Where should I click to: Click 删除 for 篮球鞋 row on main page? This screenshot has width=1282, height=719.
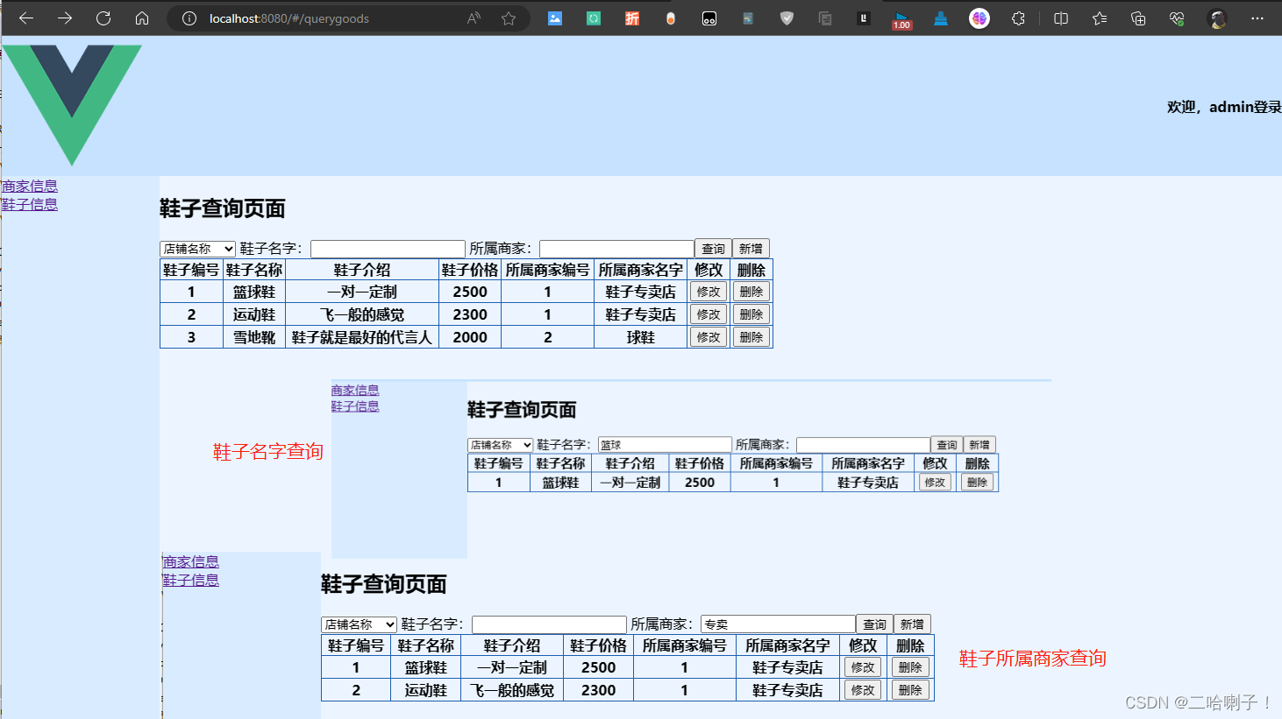click(x=751, y=292)
